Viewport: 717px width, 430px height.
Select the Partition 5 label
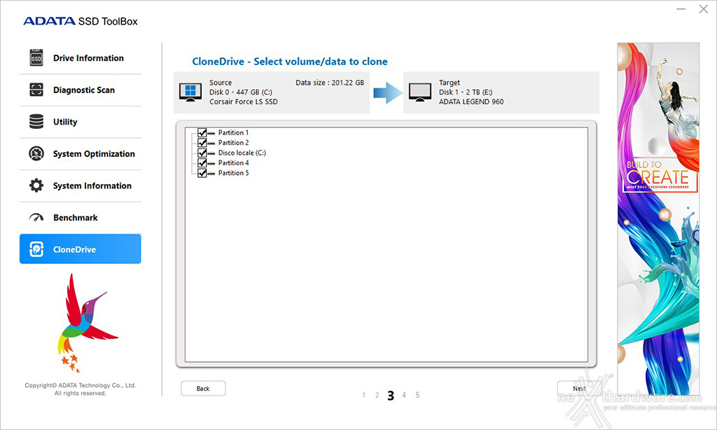point(233,173)
